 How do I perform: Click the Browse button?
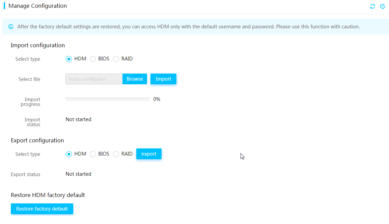(x=135, y=79)
